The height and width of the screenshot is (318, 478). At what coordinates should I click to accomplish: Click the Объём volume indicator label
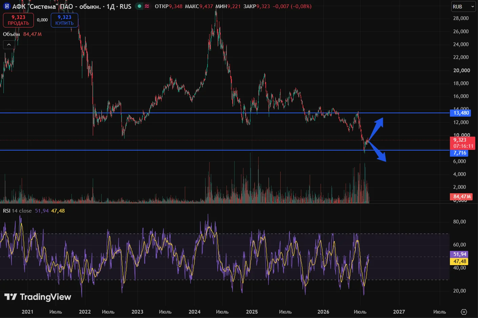coord(12,34)
